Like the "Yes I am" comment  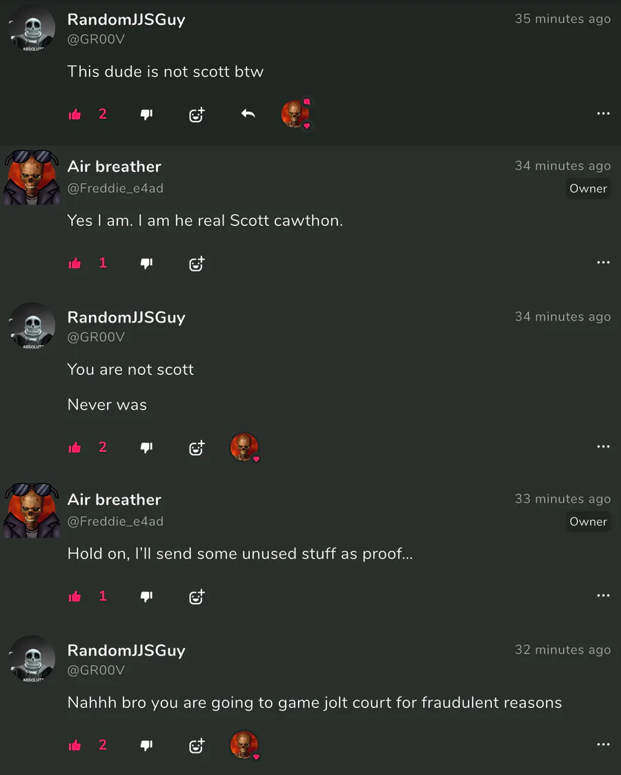click(x=75, y=263)
